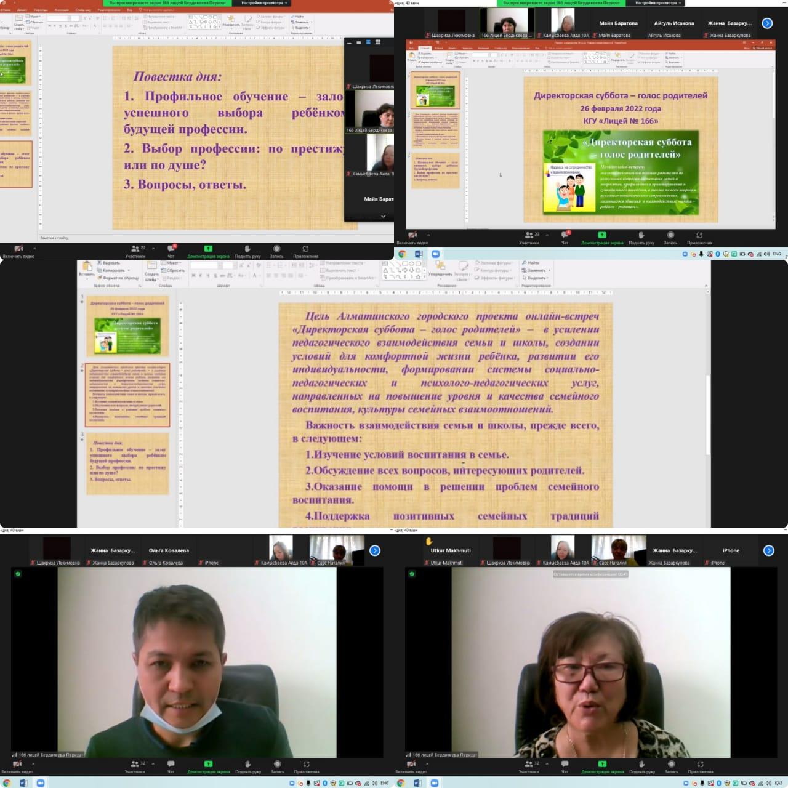The width and height of the screenshot is (788, 788).
Task: Click blue gallery arrow in Ольга Ковалева's row
Action: (x=374, y=550)
